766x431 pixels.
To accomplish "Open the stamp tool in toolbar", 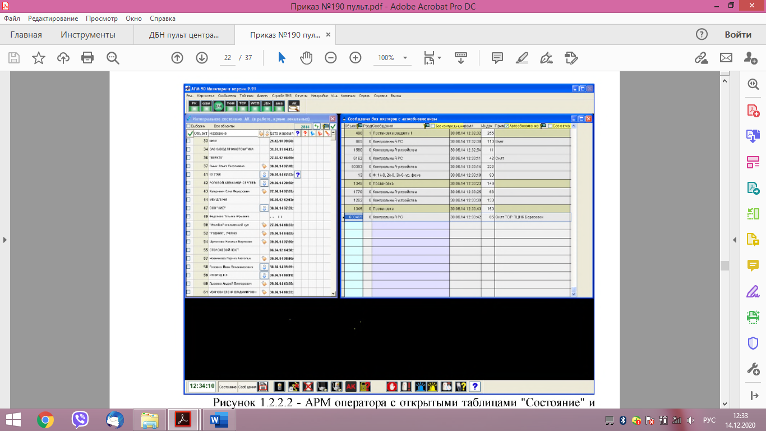I will 571,58.
